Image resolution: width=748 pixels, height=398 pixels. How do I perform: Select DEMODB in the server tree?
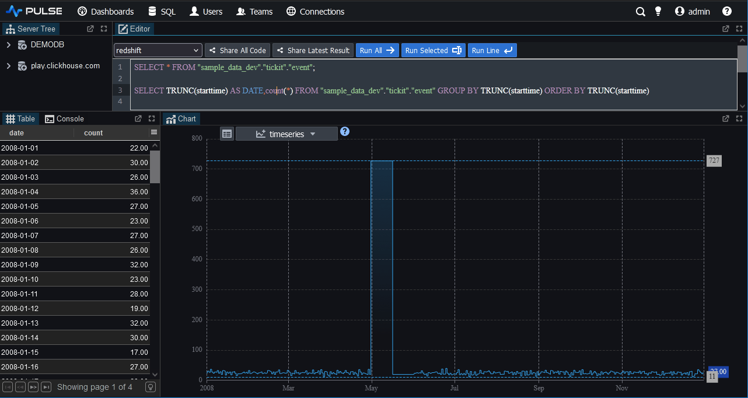pos(47,45)
